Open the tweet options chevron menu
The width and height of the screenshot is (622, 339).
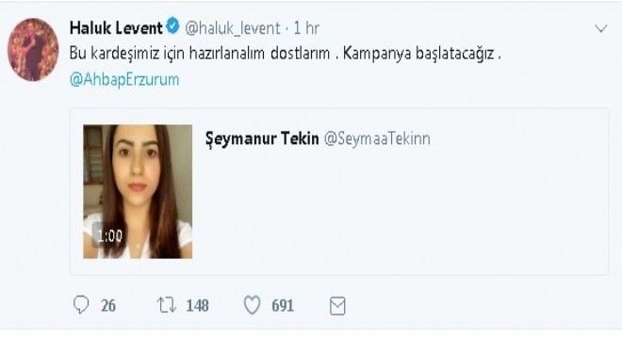click(601, 28)
